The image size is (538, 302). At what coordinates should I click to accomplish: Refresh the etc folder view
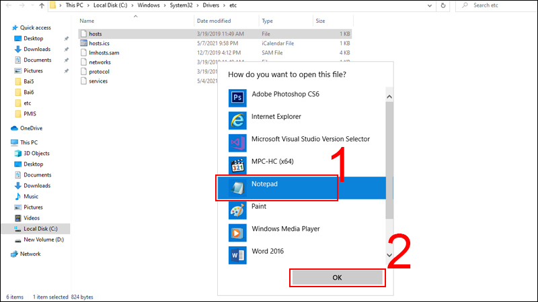point(443,5)
